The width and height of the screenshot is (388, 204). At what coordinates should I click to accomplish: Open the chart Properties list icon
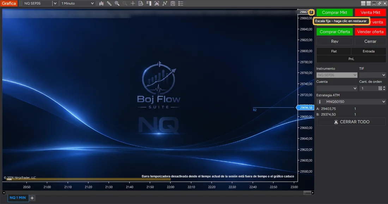tap(181, 4)
